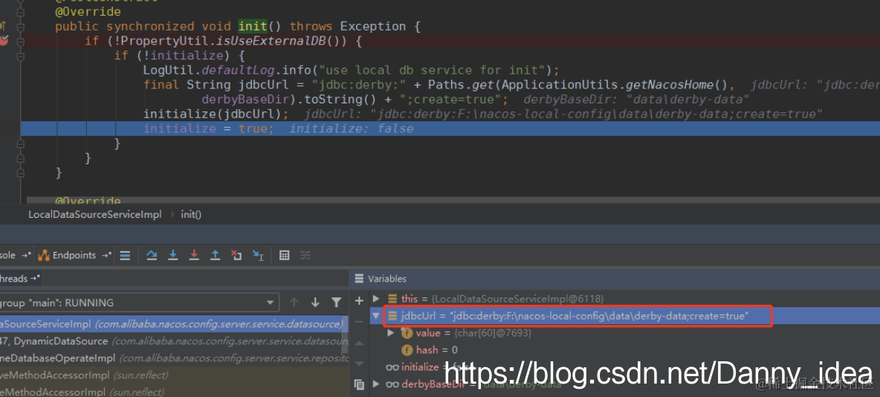Select the DynamicDataSource stack frame
This screenshot has width=880, height=397.
point(174,341)
